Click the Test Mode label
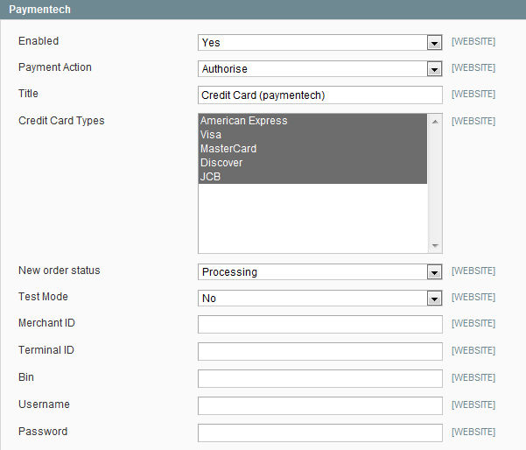 pos(43,297)
